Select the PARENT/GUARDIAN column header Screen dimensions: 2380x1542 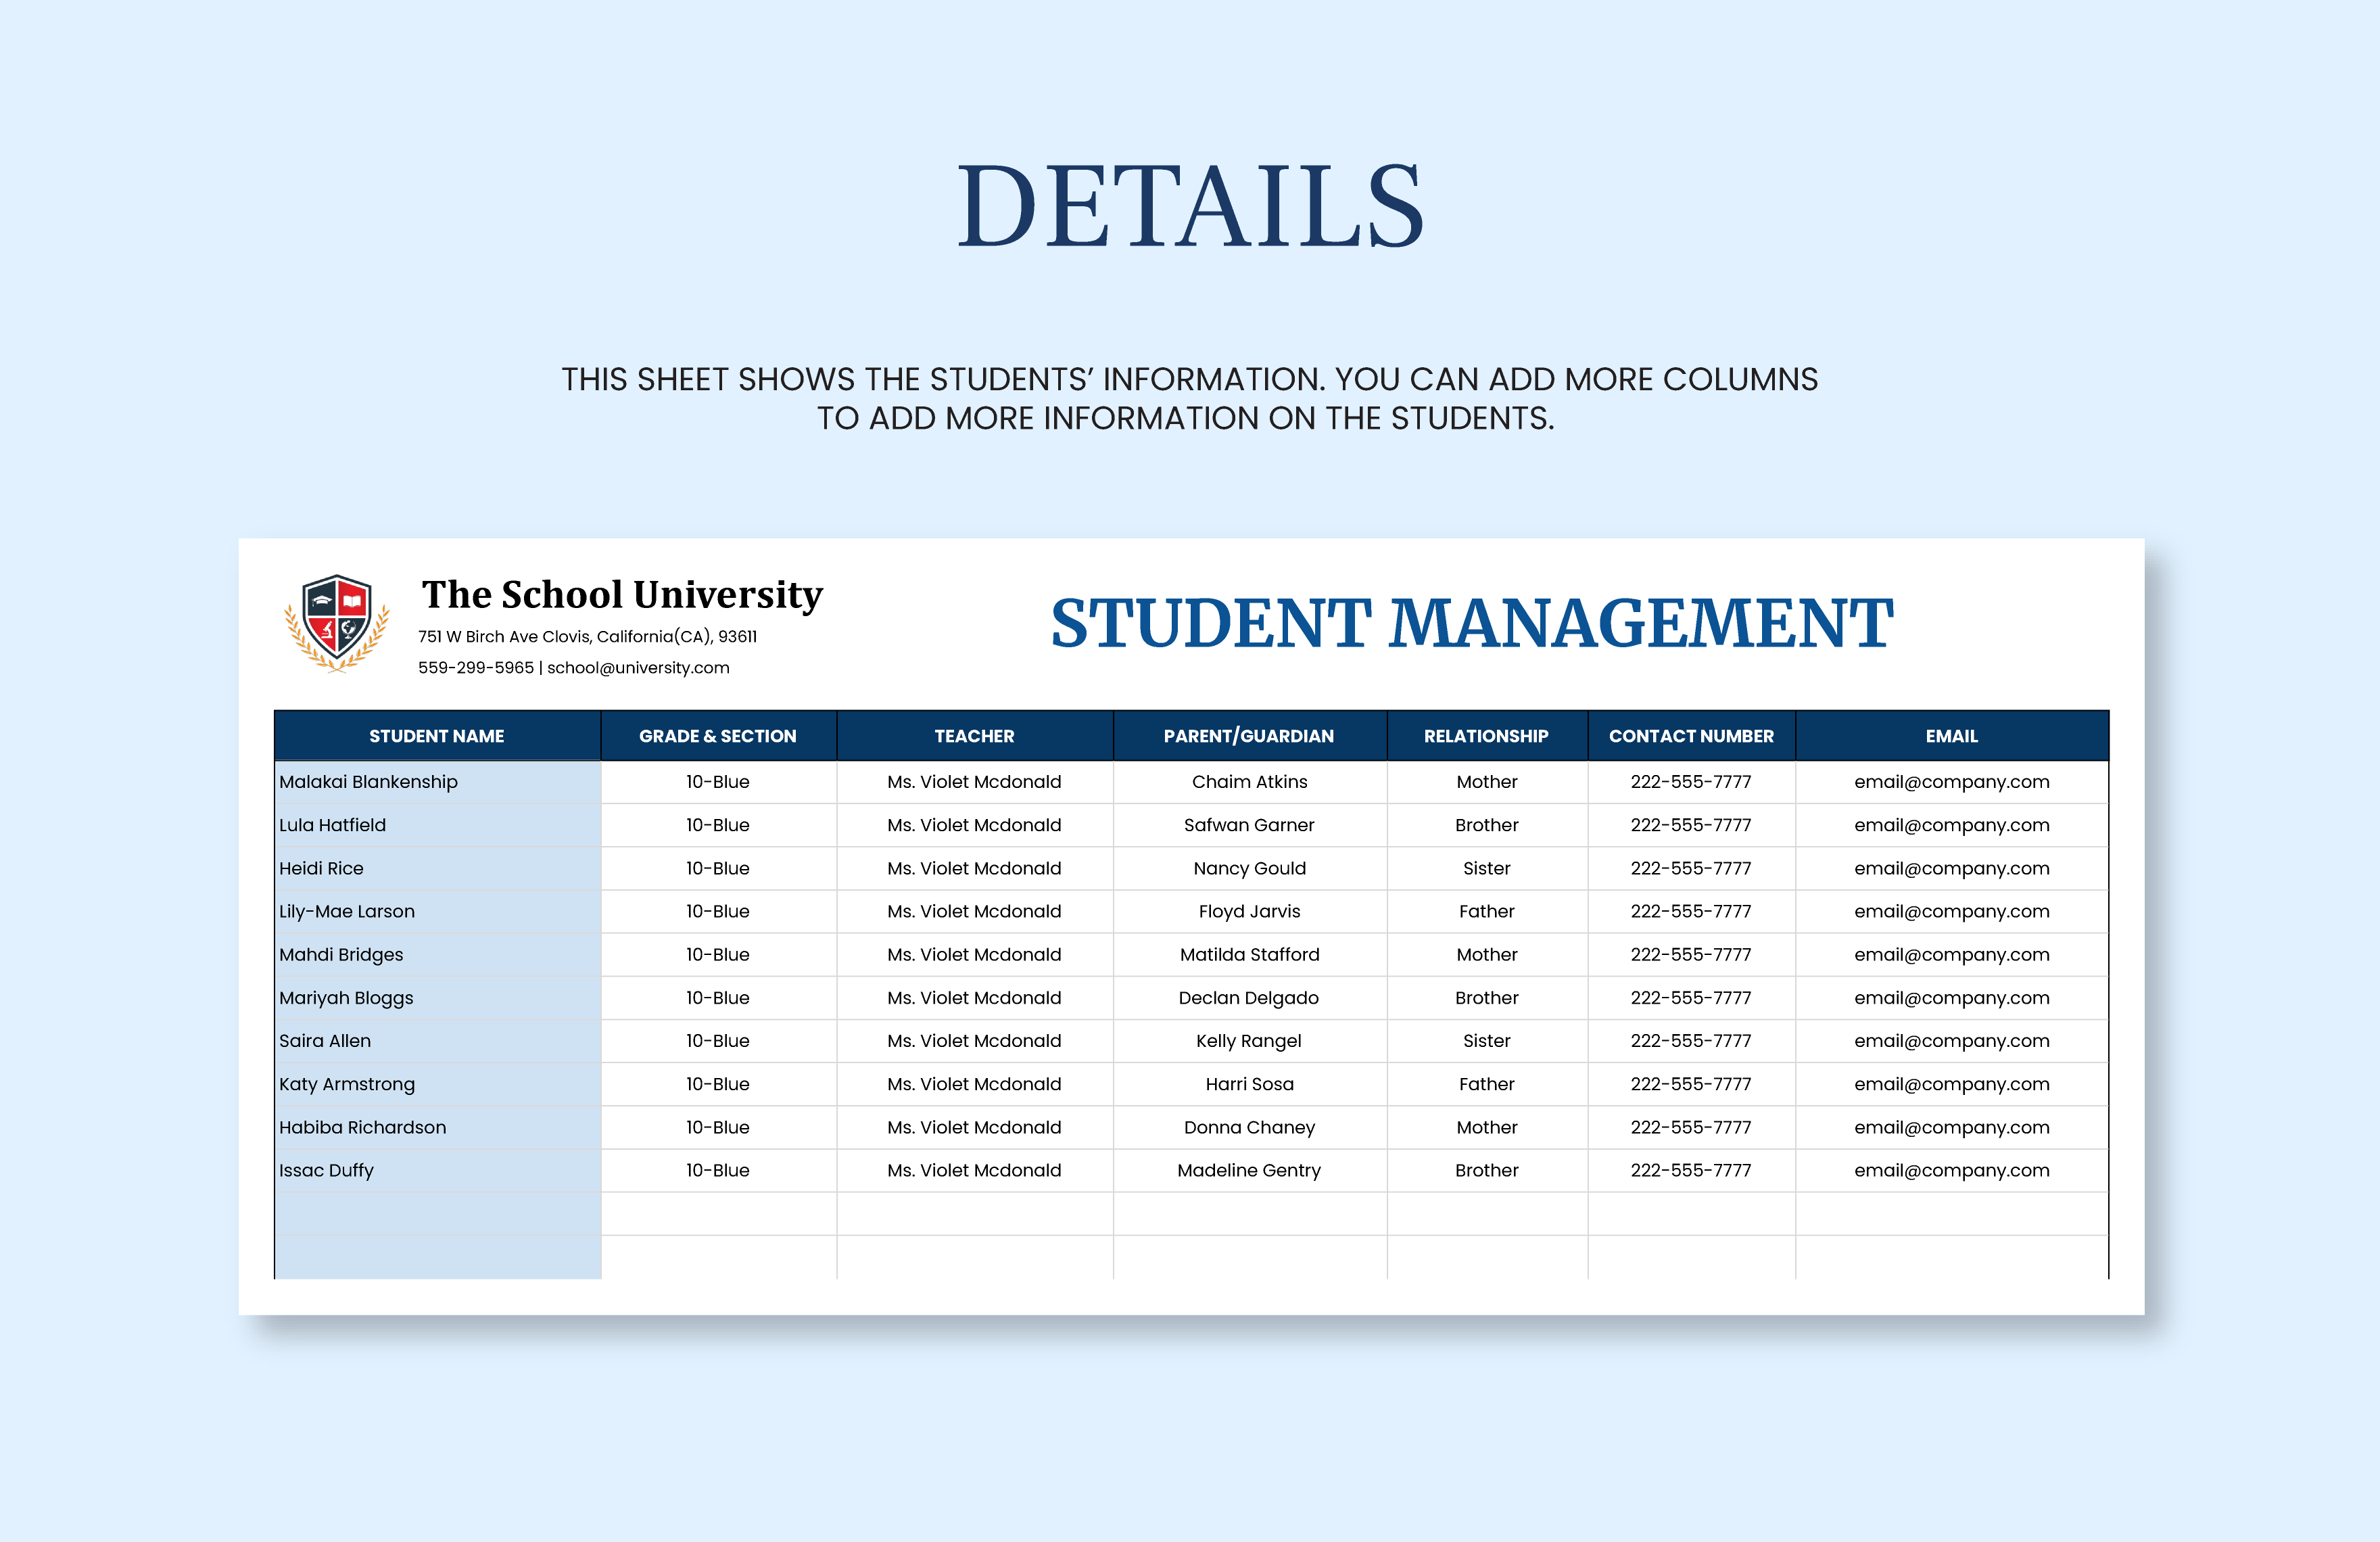coord(1249,736)
